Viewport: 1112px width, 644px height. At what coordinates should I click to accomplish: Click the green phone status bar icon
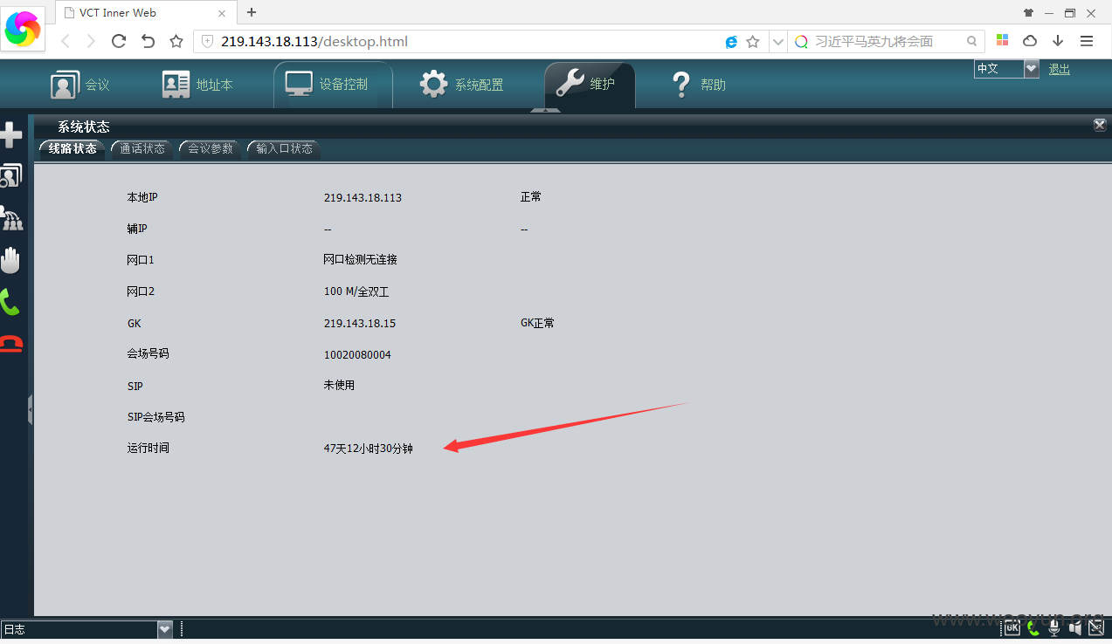click(x=1033, y=627)
